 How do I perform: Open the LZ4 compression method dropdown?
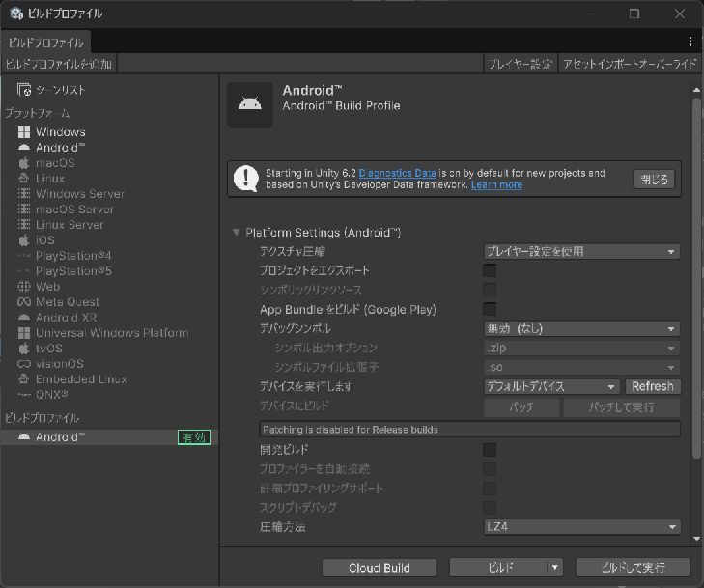(x=582, y=527)
